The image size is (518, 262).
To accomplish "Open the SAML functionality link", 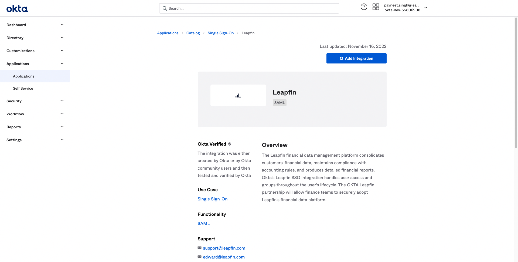I will pos(204,223).
